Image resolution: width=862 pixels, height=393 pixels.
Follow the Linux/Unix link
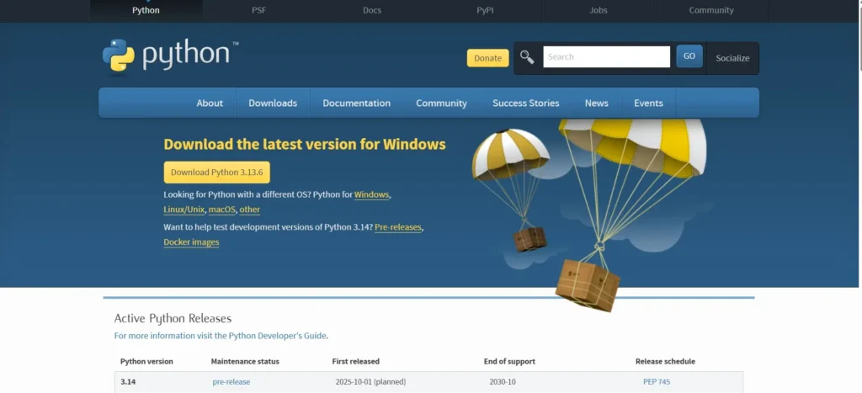[x=184, y=210]
